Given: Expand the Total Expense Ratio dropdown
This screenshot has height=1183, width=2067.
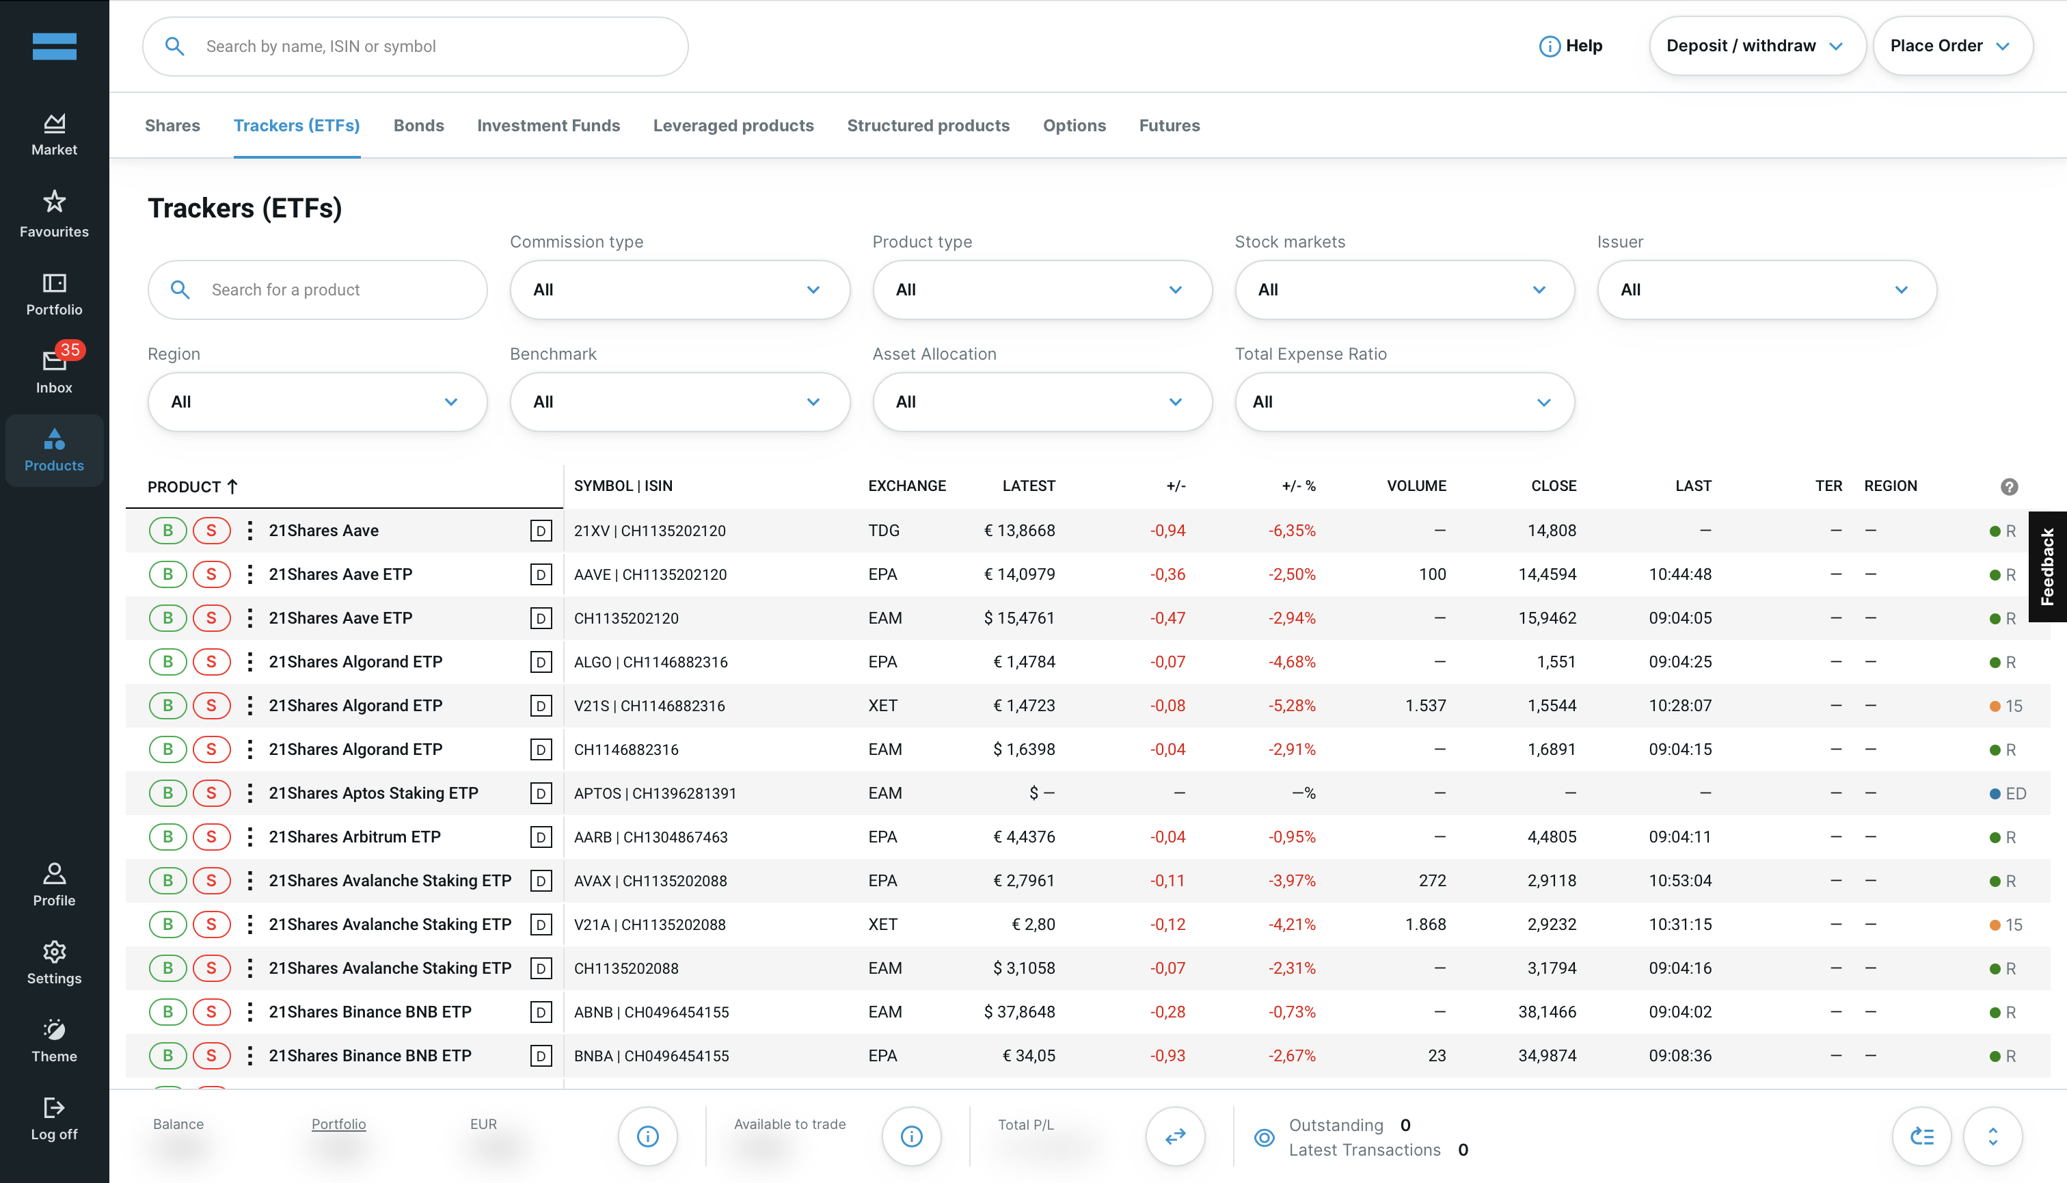Looking at the screenshot, I should click(x=1403, y=402).
